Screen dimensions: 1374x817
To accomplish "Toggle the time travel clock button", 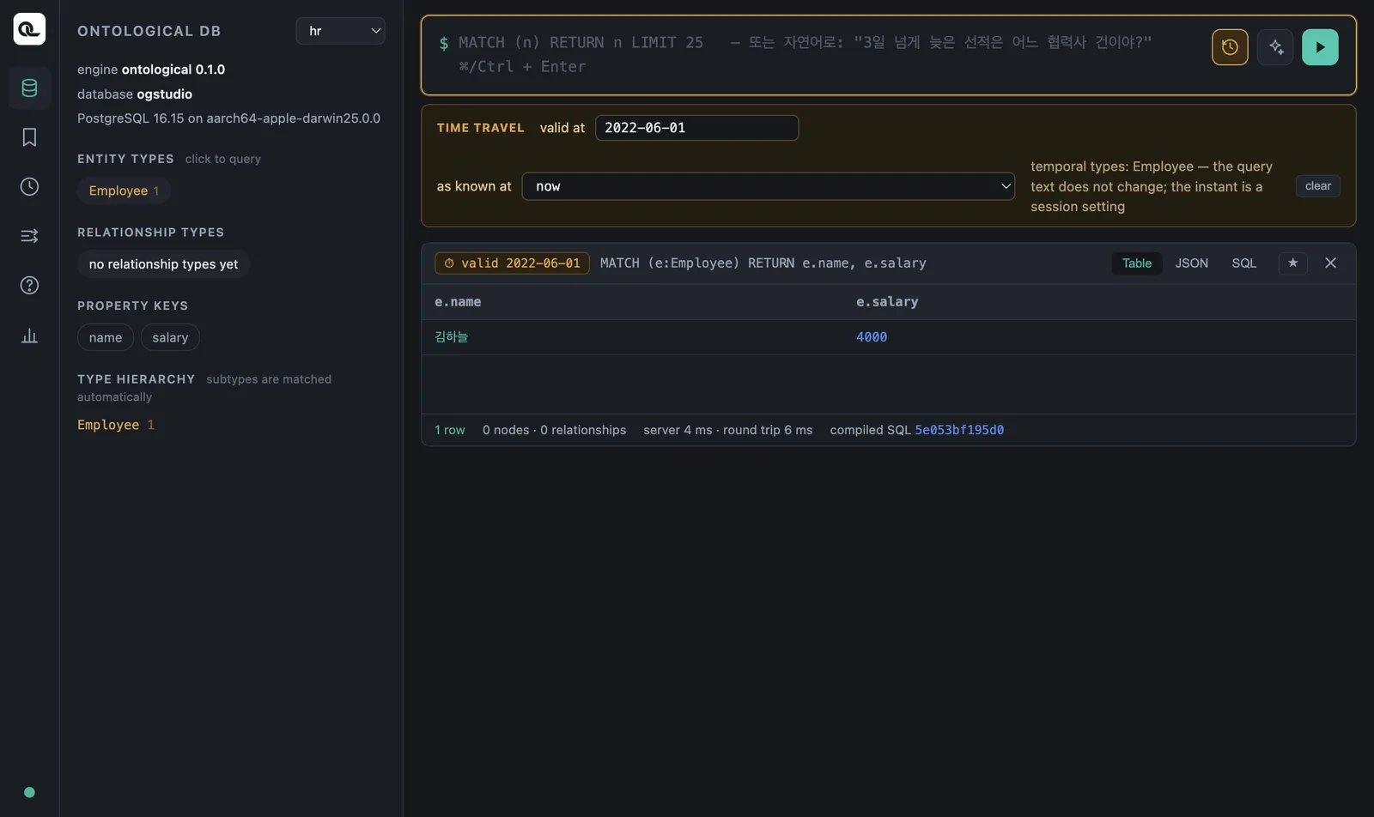I will point(1230,47).
